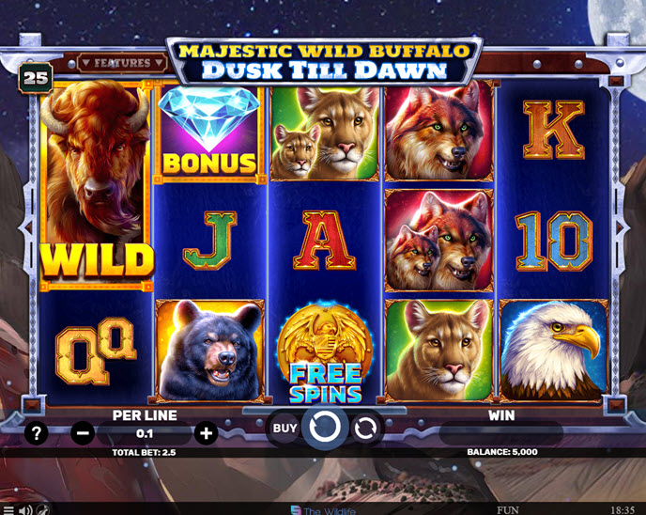
Task: Open the help question mark button
Action: (x=37, y=433)
